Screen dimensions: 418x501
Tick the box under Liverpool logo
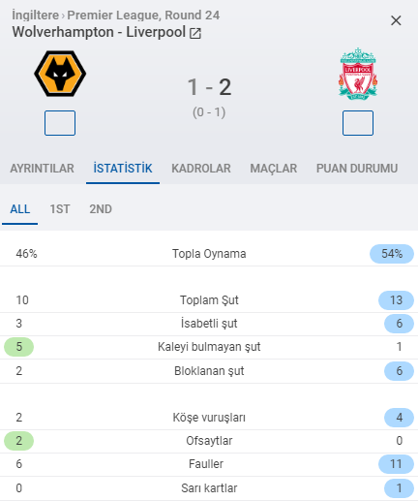tap(358, 123)
